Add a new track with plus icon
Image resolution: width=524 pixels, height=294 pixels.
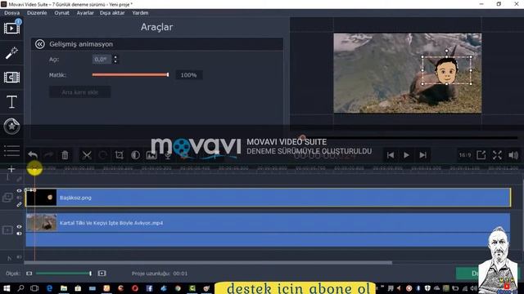pos(11,169)
